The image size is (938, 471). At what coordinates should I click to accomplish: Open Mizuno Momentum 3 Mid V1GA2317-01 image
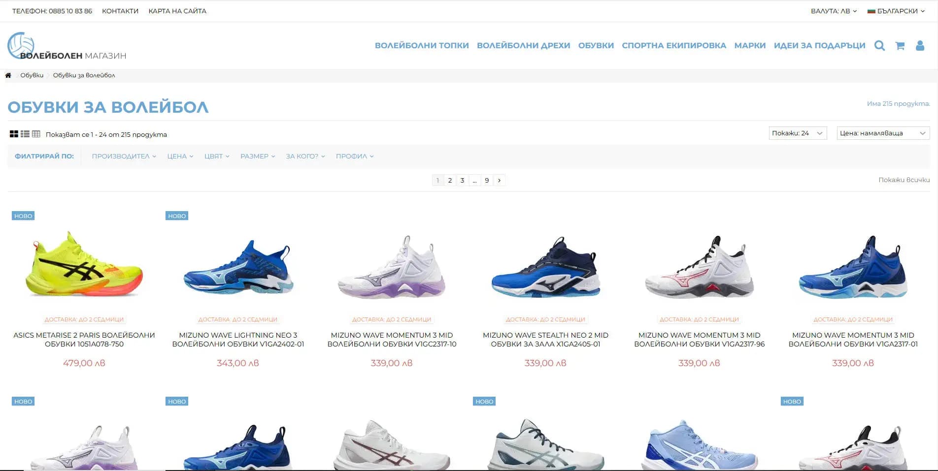[853, 267]
